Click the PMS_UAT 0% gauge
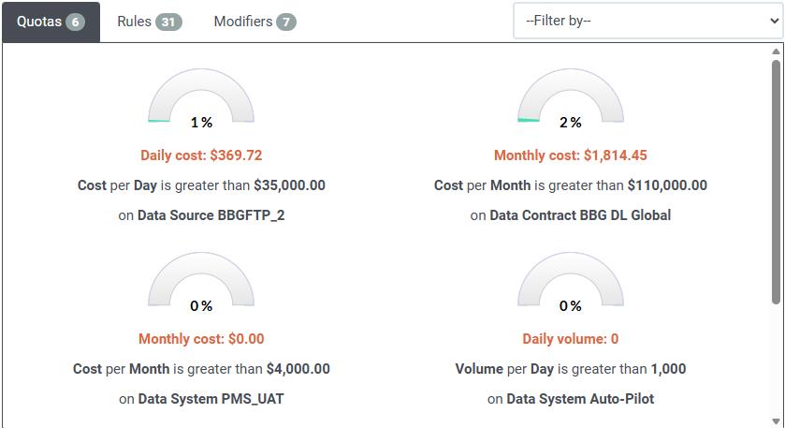Viewport: 785px width, 428px height. click(x=201, y=280)
